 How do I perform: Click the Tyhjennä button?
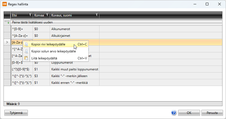[16, 113]
